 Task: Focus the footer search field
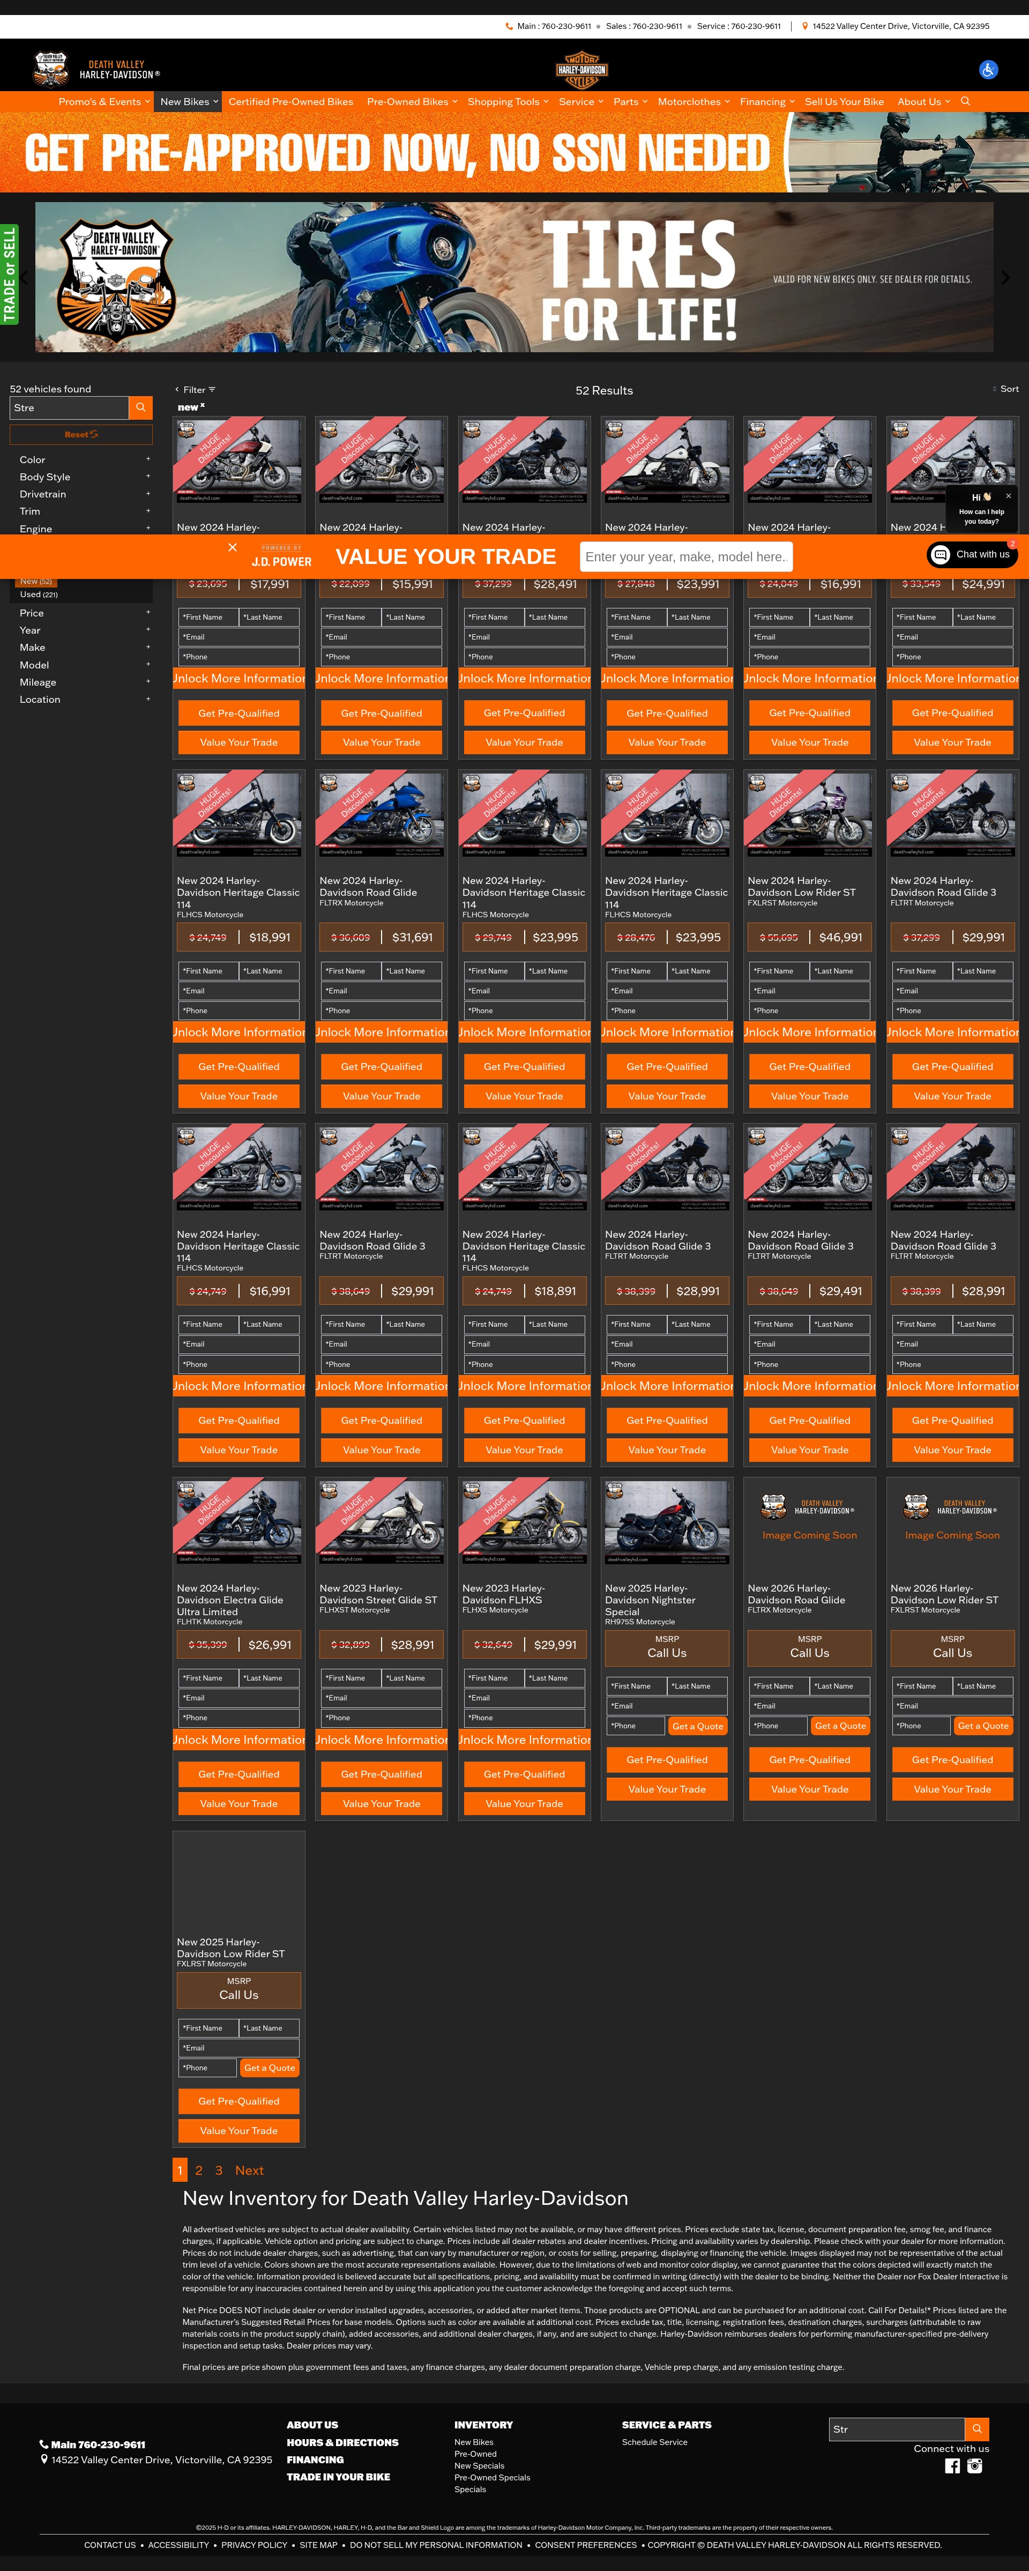[896, 2429]
